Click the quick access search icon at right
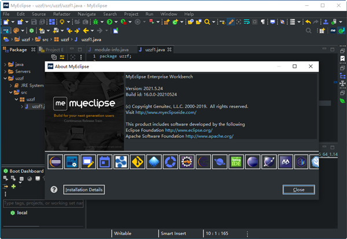Screen dimensions: 347x239 click(308, 31)
